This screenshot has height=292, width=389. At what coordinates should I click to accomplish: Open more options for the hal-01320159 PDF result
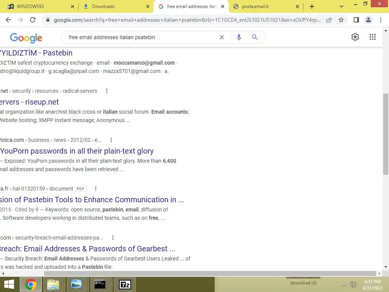[x=95, y=189]
